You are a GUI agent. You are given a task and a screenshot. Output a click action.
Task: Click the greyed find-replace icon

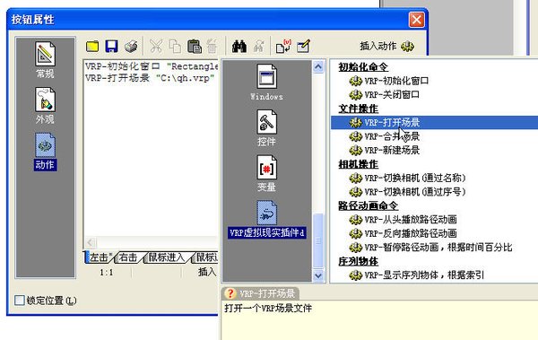[x=258, y=47]
